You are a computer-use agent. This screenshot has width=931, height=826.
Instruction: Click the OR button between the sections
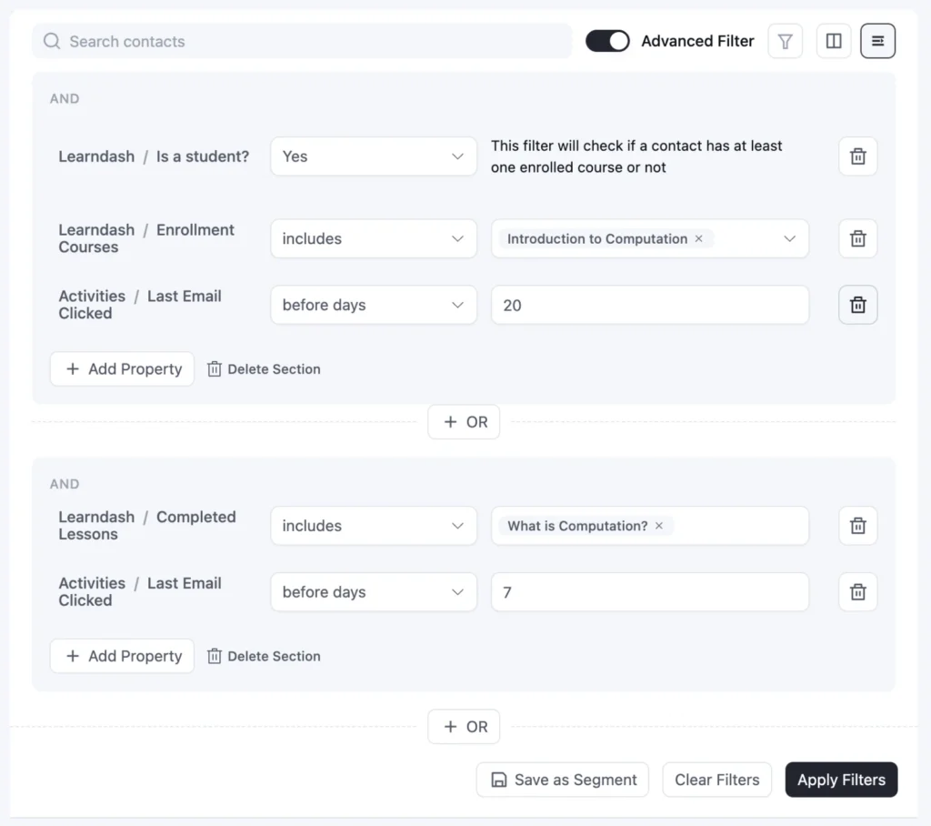point(464,422)
